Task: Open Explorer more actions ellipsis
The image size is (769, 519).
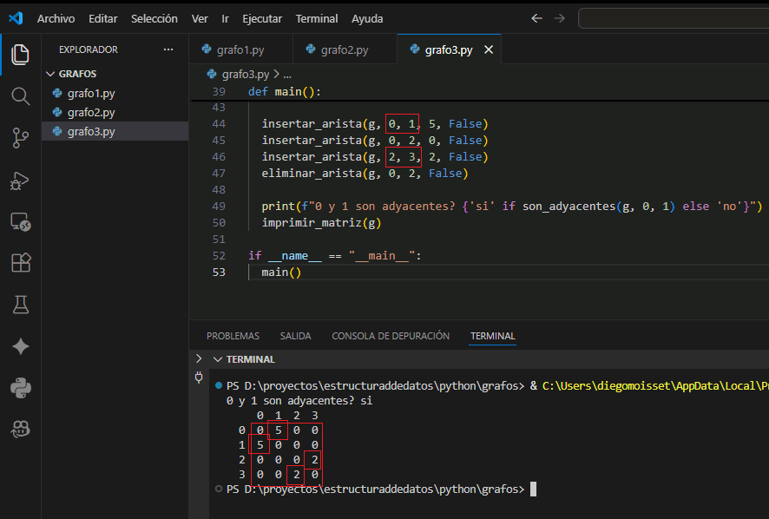Action: pyautogui.click(x=168, y=50)
